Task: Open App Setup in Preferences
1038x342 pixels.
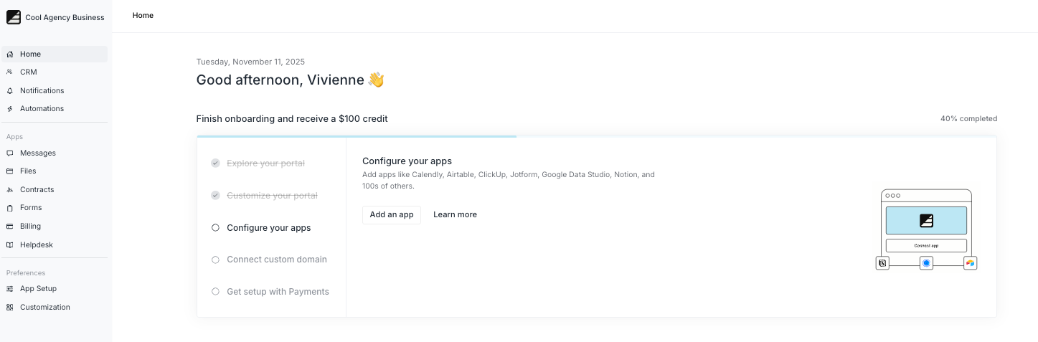Action: 38,289
